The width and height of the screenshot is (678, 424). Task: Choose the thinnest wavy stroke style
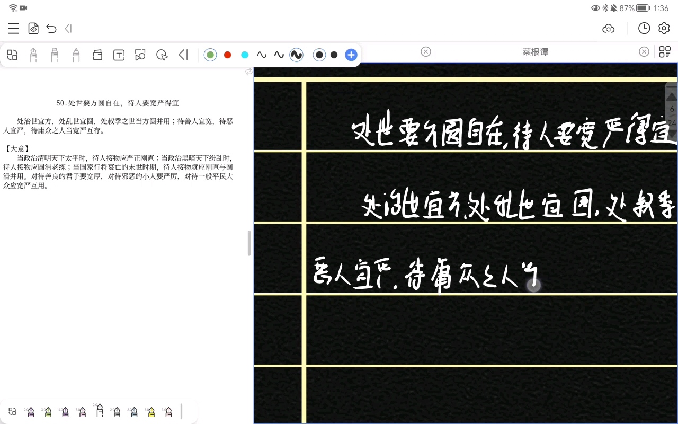click(262, 55)
